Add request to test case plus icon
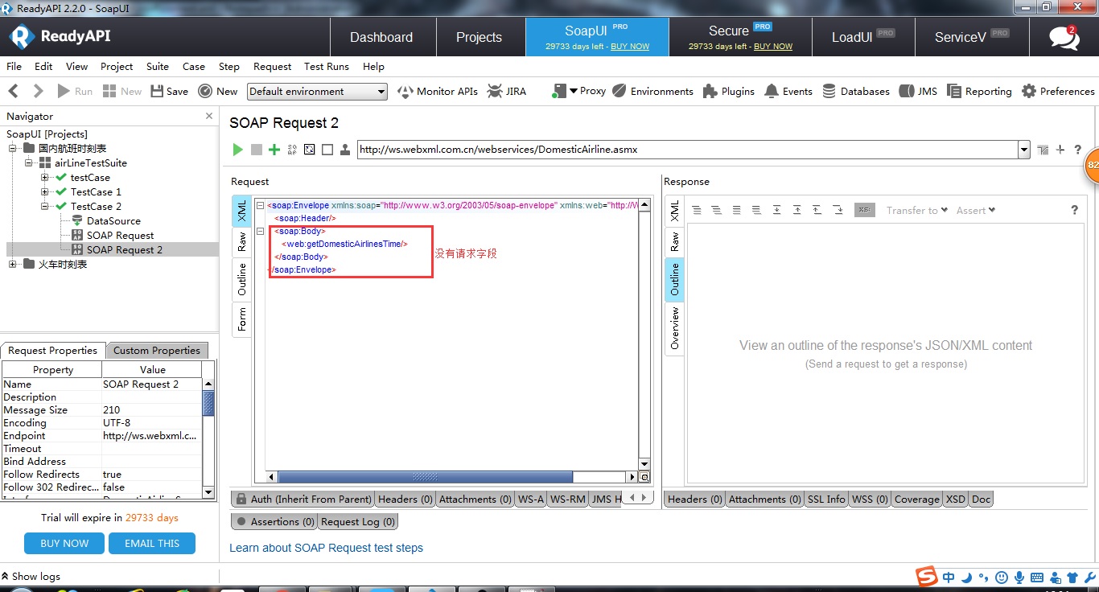The image size is (1099, 592). [x=274, y=150]
